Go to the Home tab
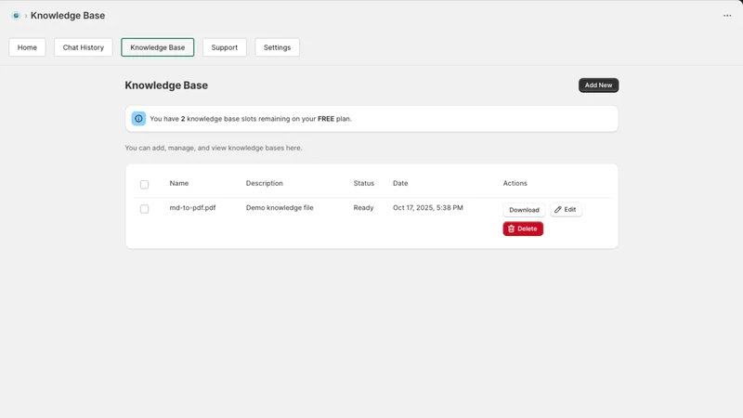This screenshot has width=743, height=418. [x=27, y=47]
